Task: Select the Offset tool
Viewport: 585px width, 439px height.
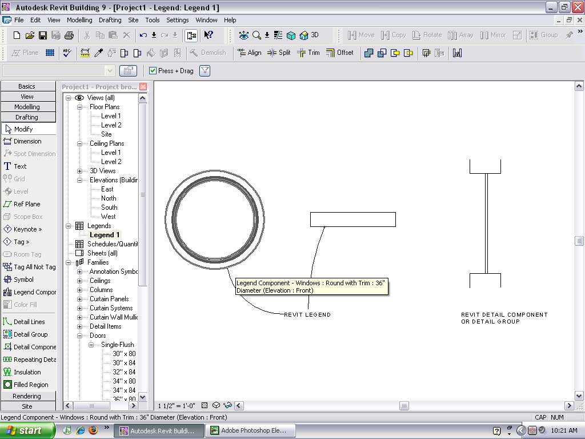Action: tap(339, 53)
